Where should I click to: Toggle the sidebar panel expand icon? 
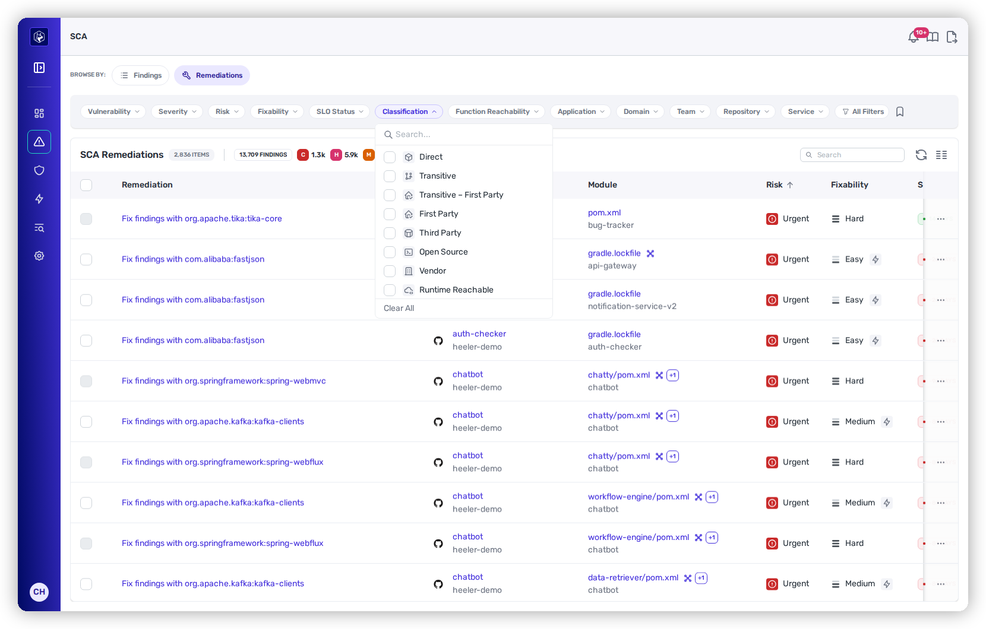39,68
